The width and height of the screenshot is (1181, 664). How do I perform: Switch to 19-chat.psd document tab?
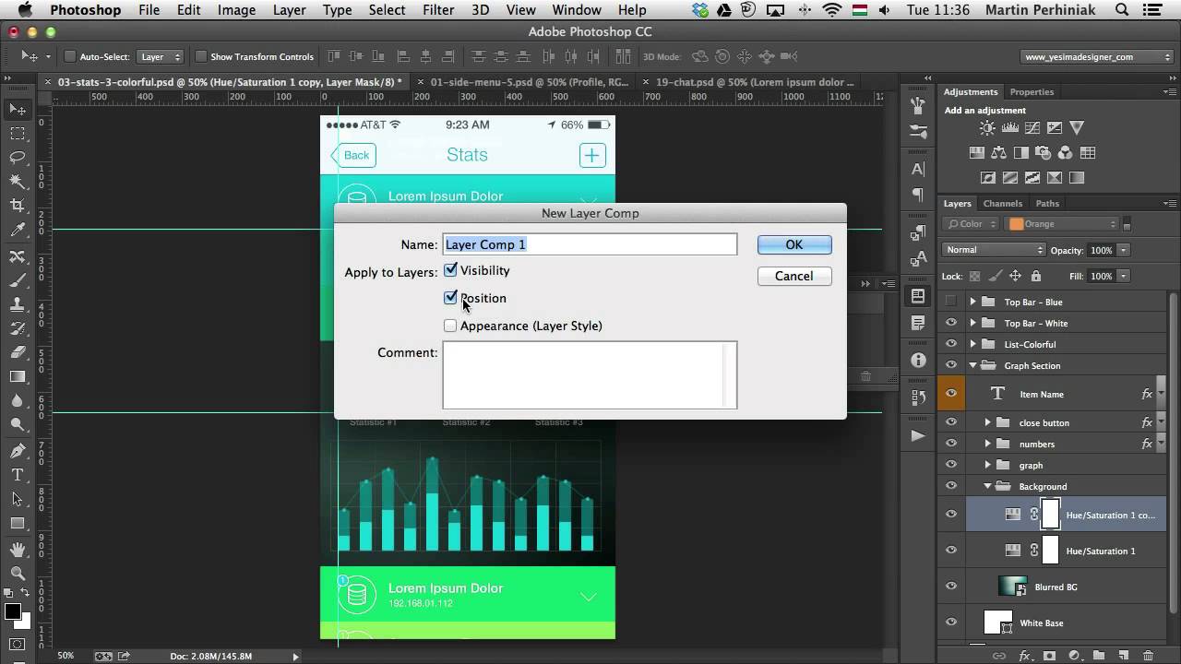pos(755,82)
